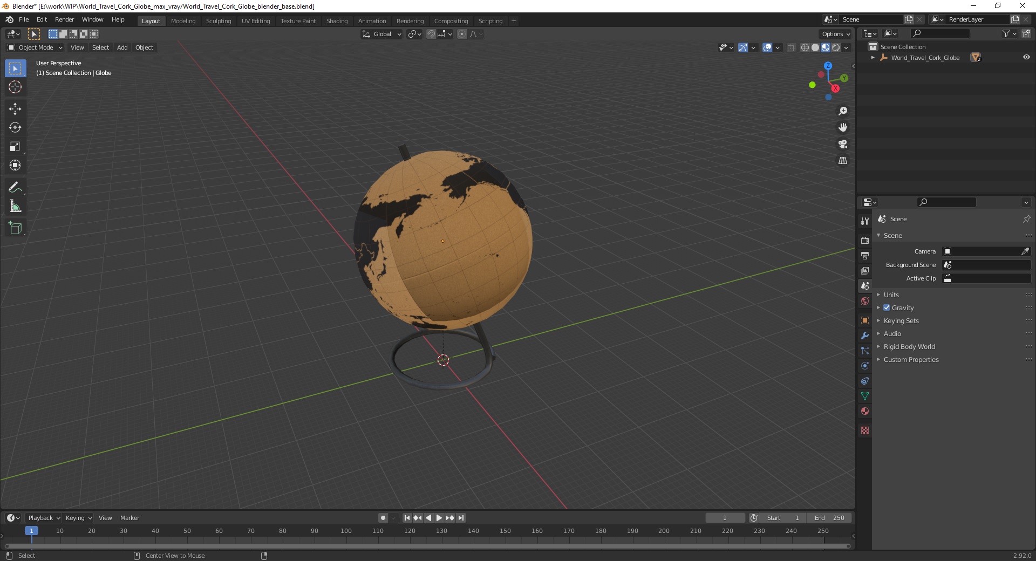Add a new workspace with plus button
The height and width of the screenshot is (561, 1036).
click(x=514, y=21)
